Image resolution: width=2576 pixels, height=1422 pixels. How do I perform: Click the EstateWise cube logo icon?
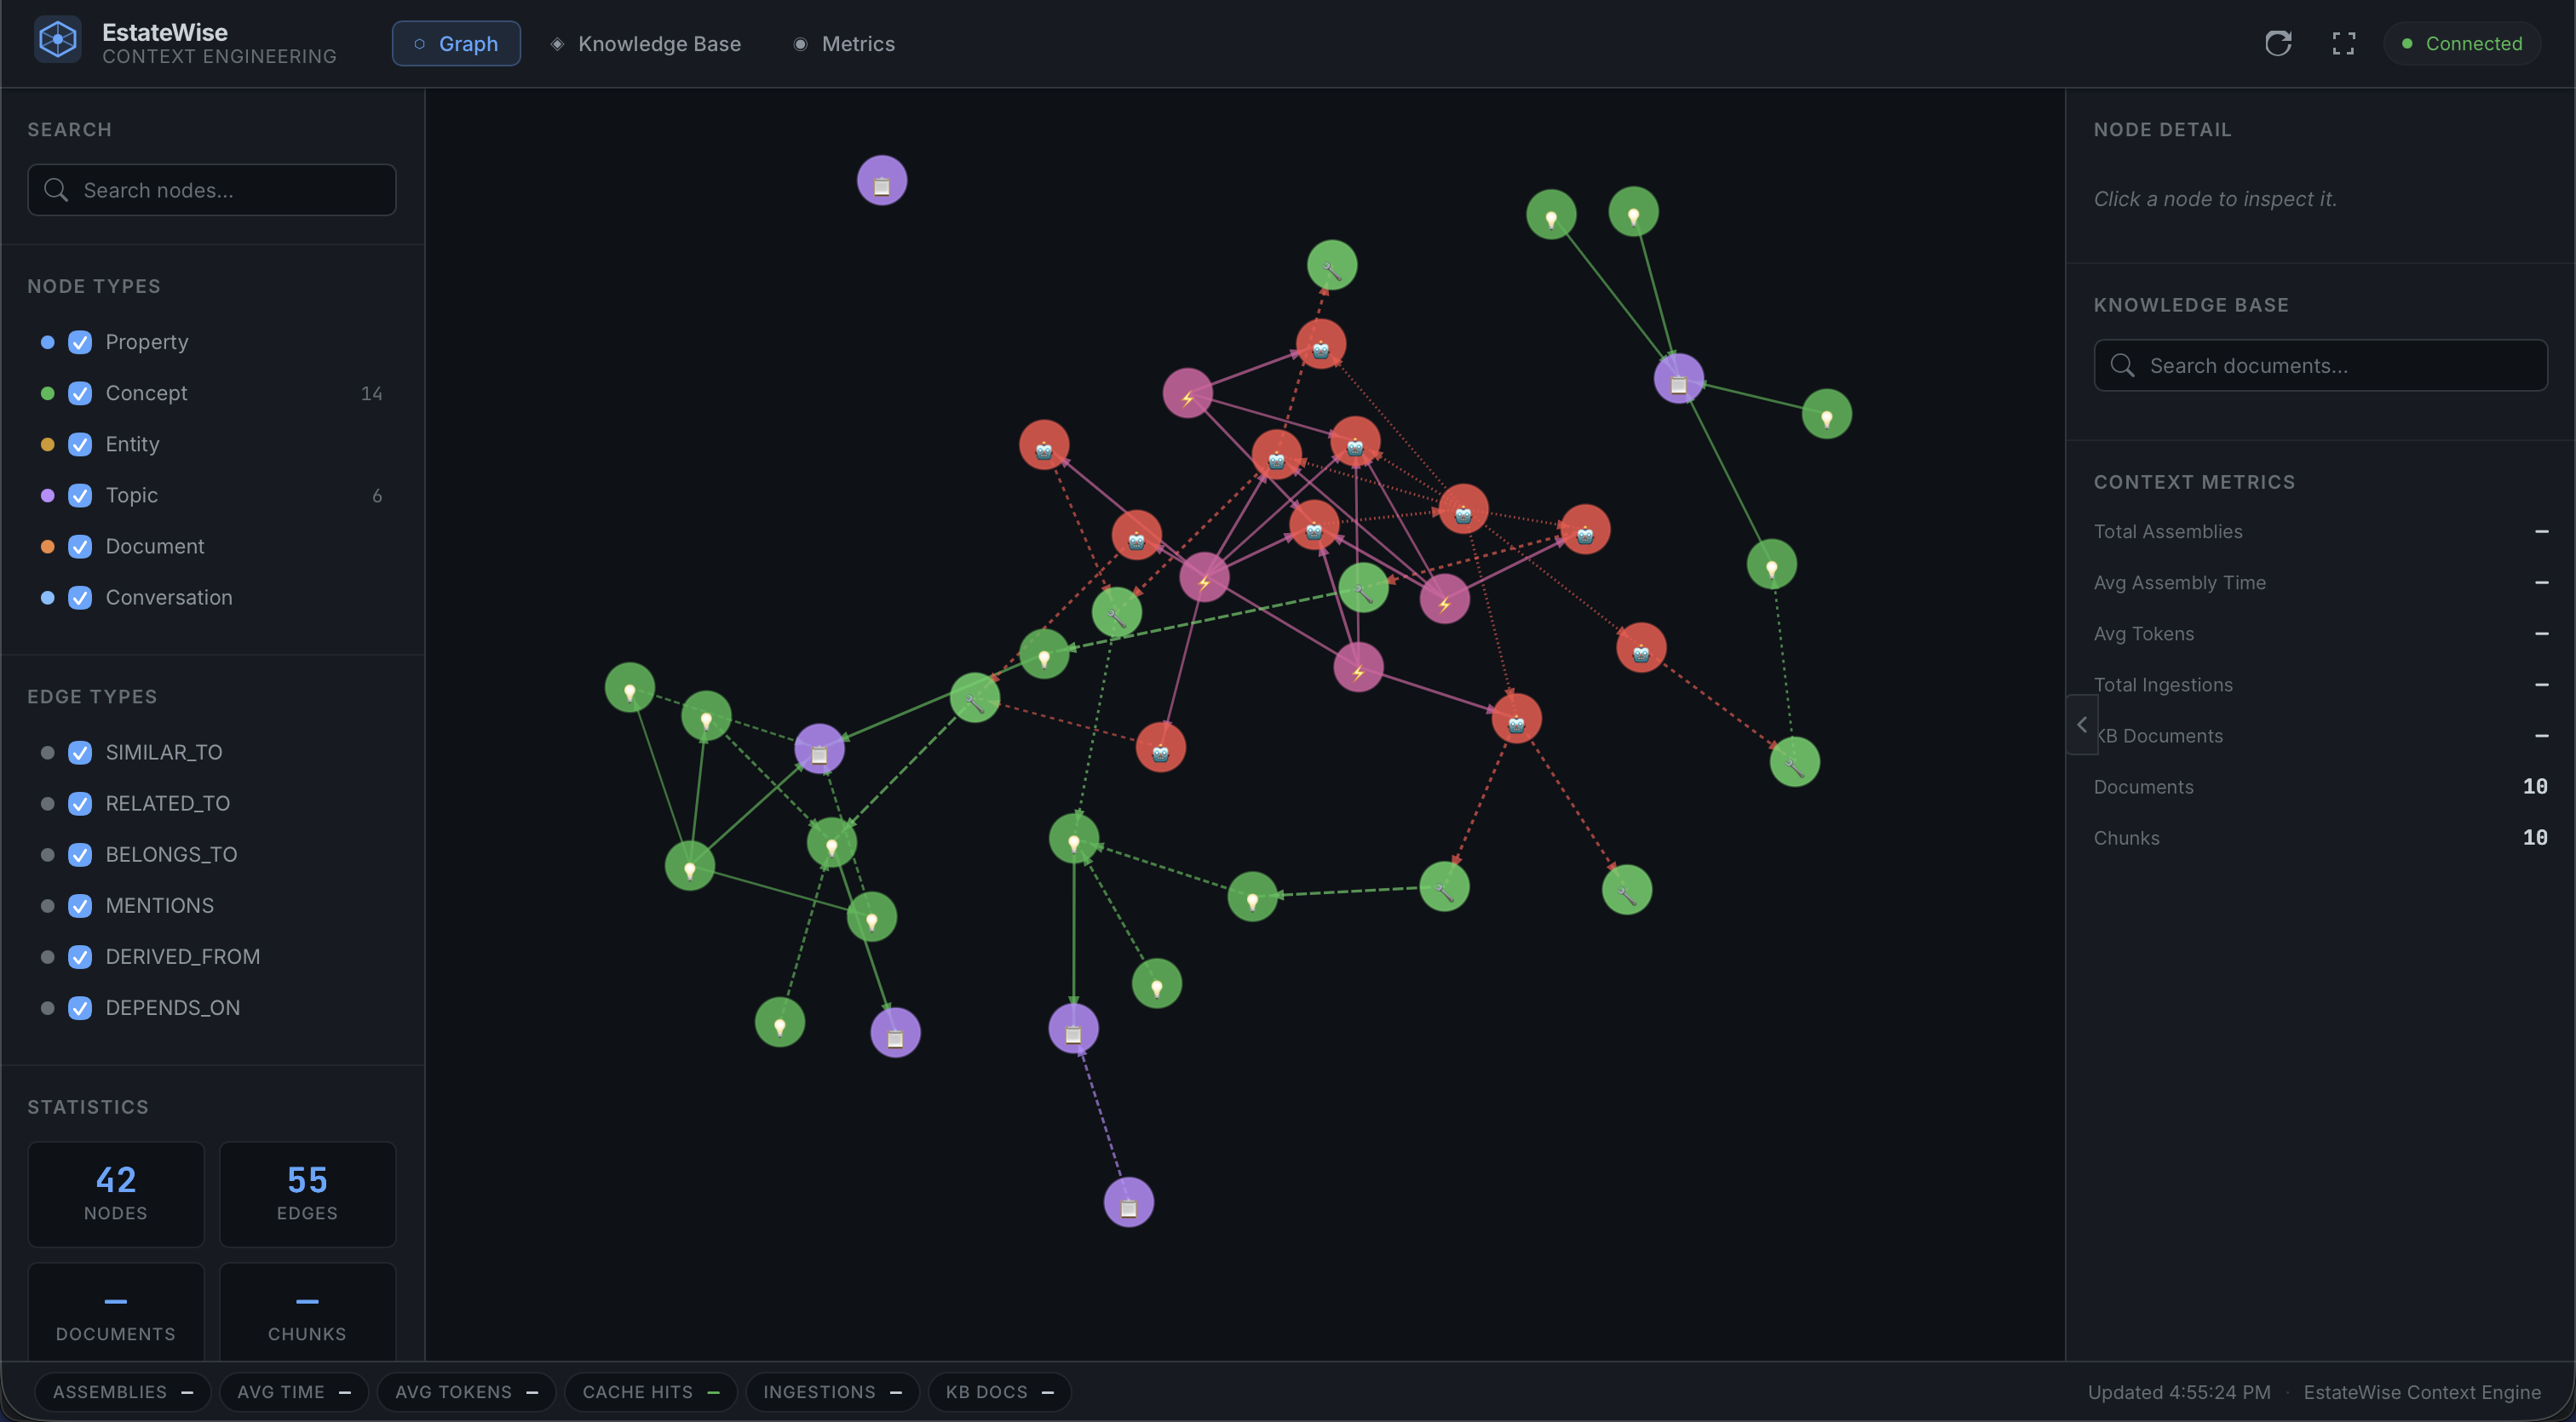tap(58, 41)
